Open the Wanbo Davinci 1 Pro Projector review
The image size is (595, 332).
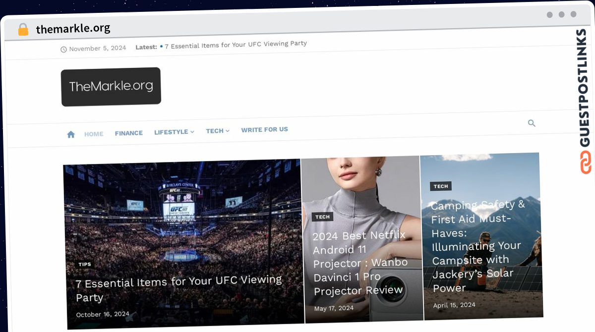tap(360, 263)
